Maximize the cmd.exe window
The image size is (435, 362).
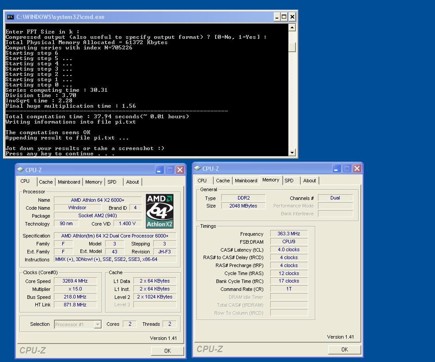(x=284, y=17)
